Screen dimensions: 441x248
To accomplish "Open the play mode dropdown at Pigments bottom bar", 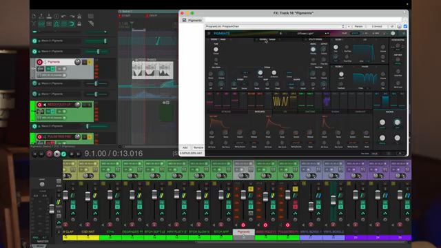I will [x=376, y=154].
